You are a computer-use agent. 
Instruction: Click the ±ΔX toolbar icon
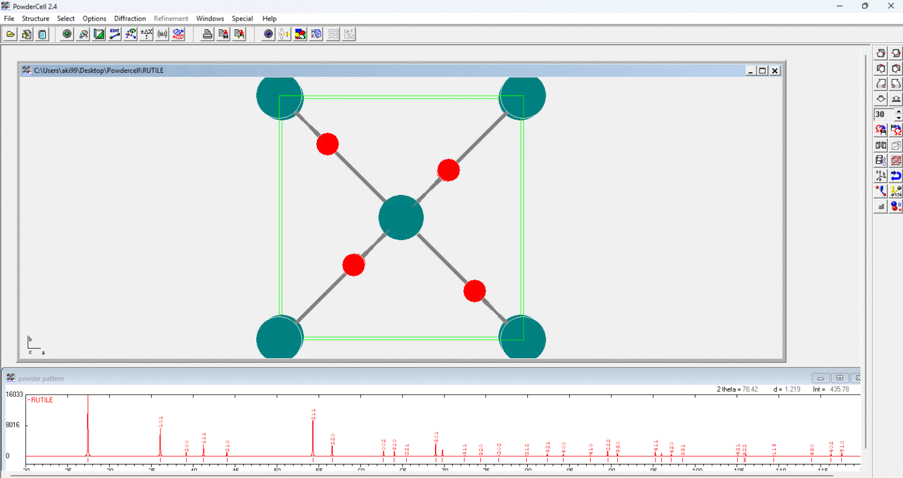pyautogui.click(x=146, y=34)
